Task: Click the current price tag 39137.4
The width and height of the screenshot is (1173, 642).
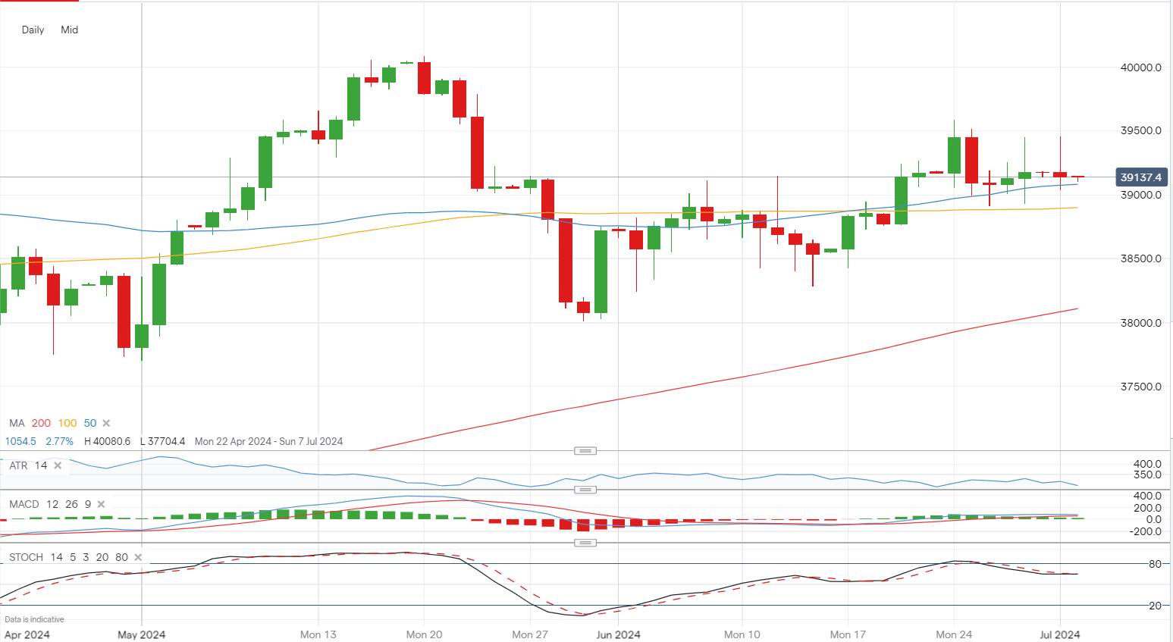Action: [x=1141, y=177]
